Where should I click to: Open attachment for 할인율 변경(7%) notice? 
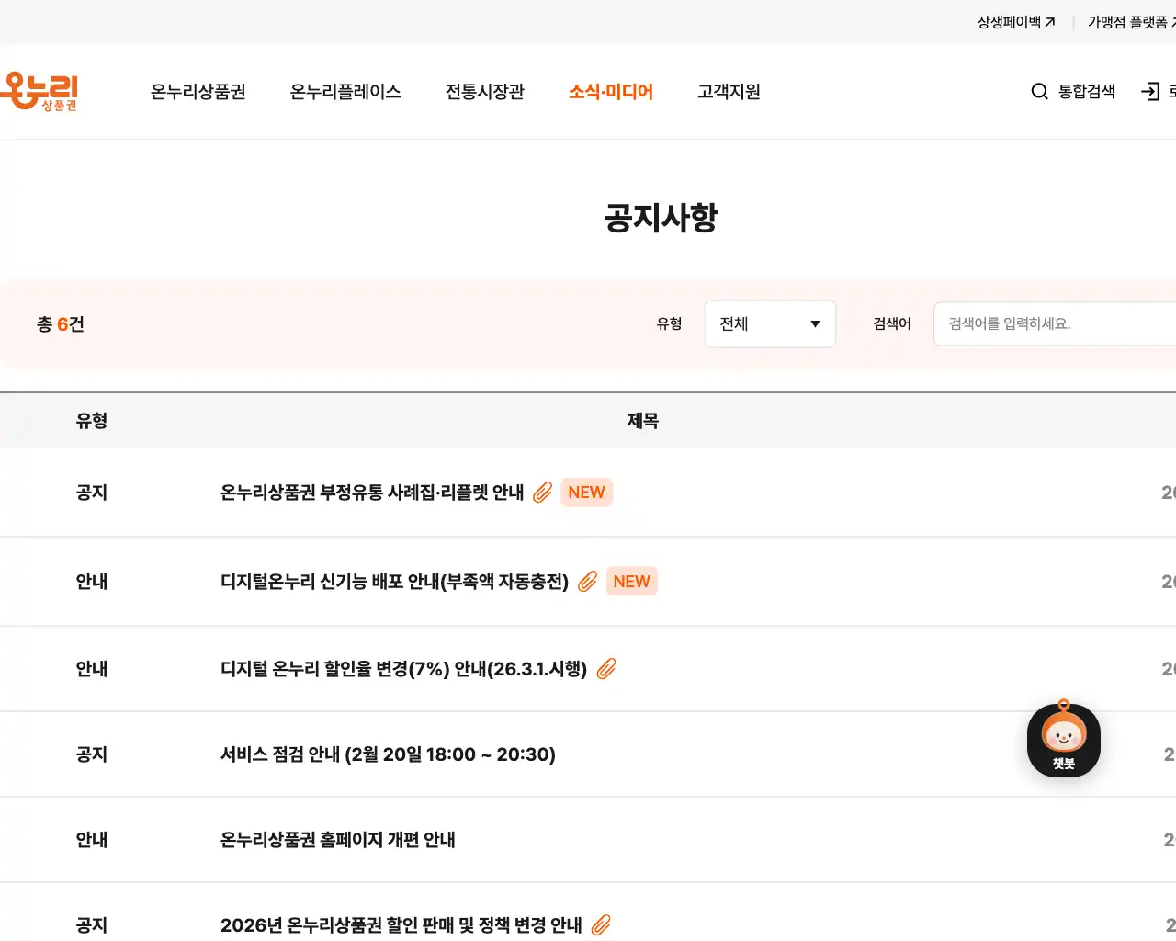[x=605, y=669]
